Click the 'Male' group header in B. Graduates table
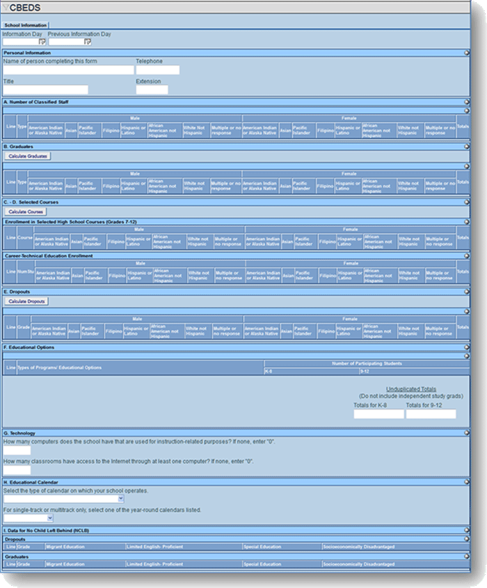The height and width of the screenshot is (588, 487). click(x=134, y=174)
